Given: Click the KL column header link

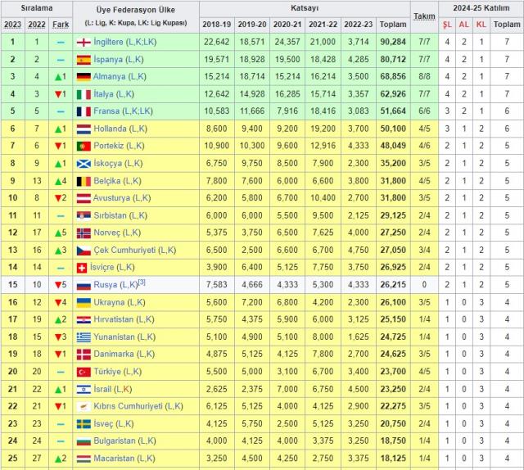Looking at the screenshot, I should click(481, 25).
